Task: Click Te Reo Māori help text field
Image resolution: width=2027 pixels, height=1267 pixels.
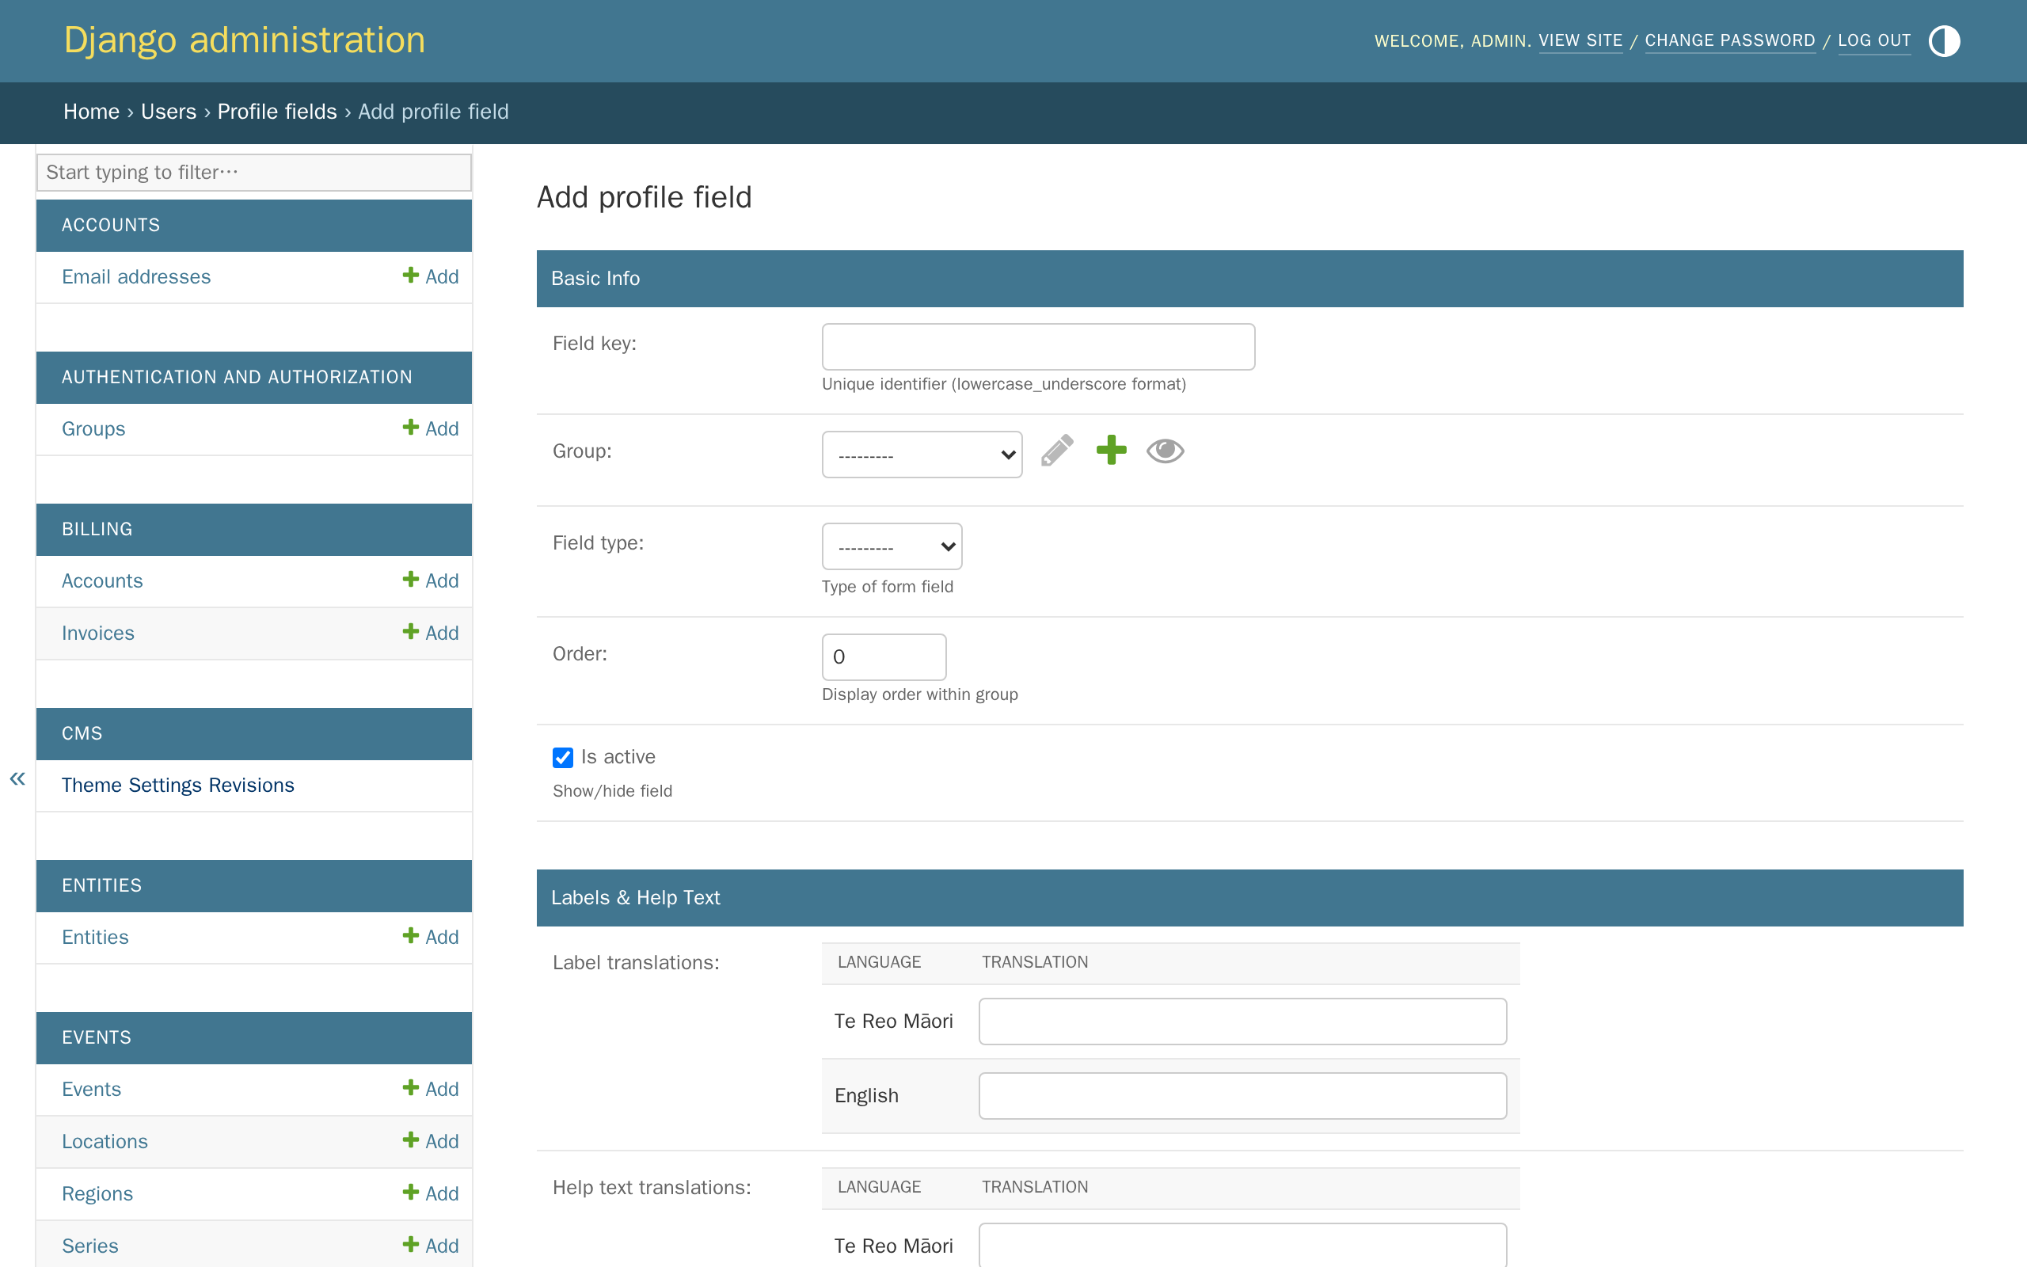Action: (1242, 1245)
